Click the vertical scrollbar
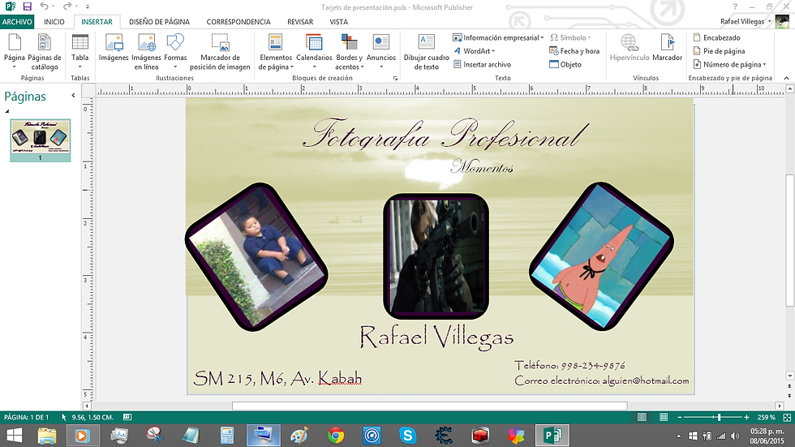This screenshot has height=447, width=795. point(789,240)
